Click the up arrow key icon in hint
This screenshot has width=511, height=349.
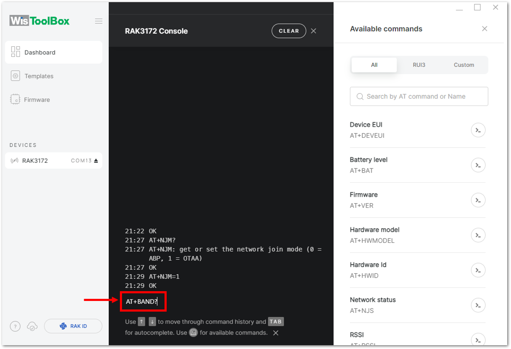pos(142,322)
